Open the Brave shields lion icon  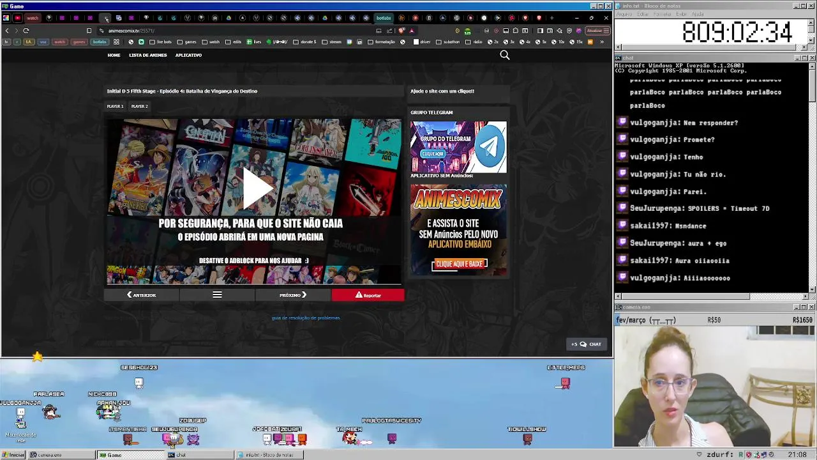click(x=401, y=31)
